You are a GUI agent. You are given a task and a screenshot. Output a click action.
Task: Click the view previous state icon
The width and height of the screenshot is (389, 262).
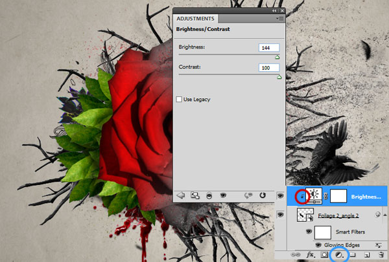(x=248, y=194)
